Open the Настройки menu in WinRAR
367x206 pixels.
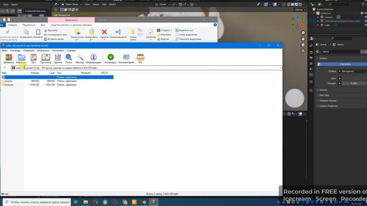(x=58, y=50)
